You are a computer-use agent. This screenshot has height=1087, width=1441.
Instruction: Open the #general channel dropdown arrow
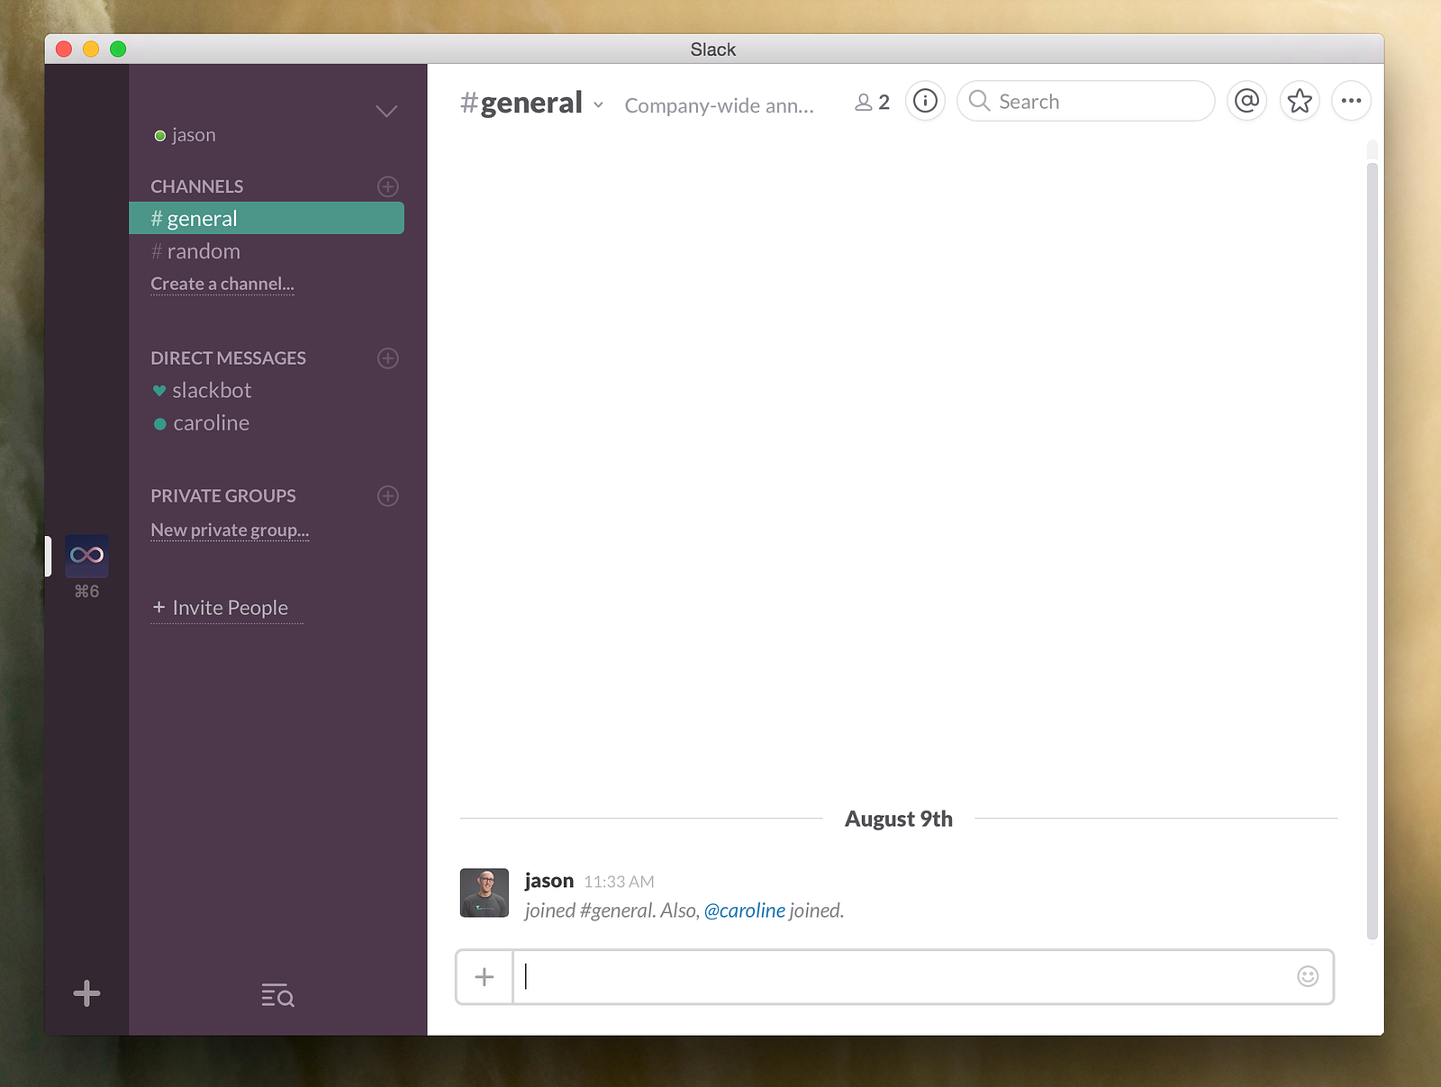pyautogui.click(x=598, y=105)
